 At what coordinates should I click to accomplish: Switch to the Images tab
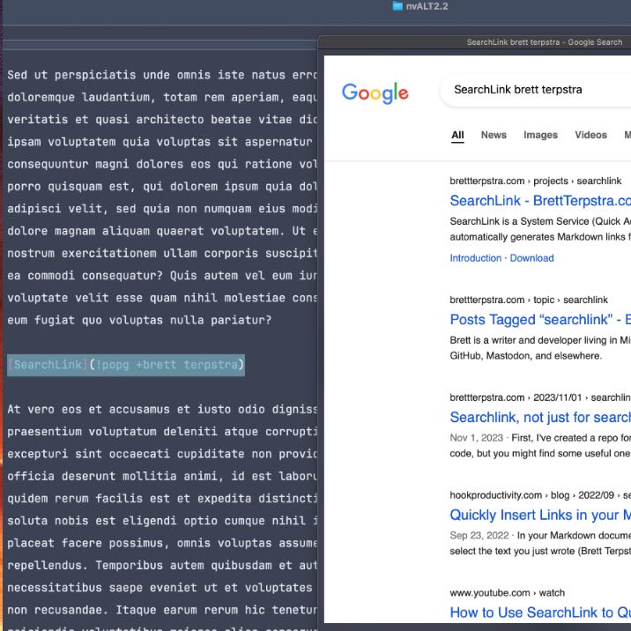point(540,135)
